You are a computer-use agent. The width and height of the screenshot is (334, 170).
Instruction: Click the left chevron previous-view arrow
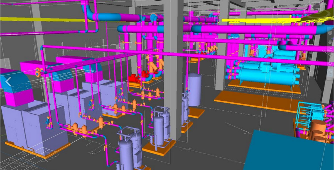coord(8,82)
